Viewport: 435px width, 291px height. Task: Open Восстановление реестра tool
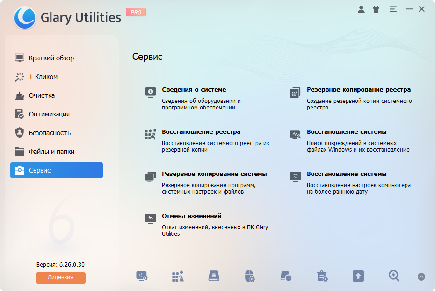201,132
